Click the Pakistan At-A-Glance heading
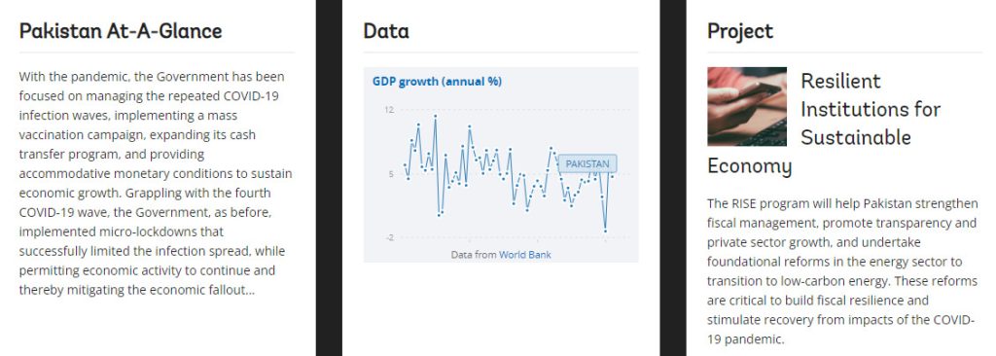The image size is (996, 356). pos(121,31)
